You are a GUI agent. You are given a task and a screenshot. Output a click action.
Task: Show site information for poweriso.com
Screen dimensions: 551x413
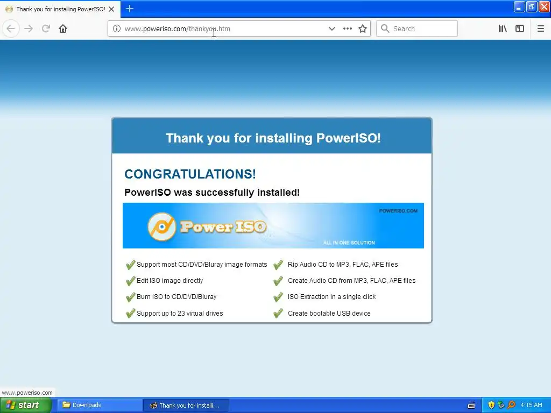[x=117, y=29]
